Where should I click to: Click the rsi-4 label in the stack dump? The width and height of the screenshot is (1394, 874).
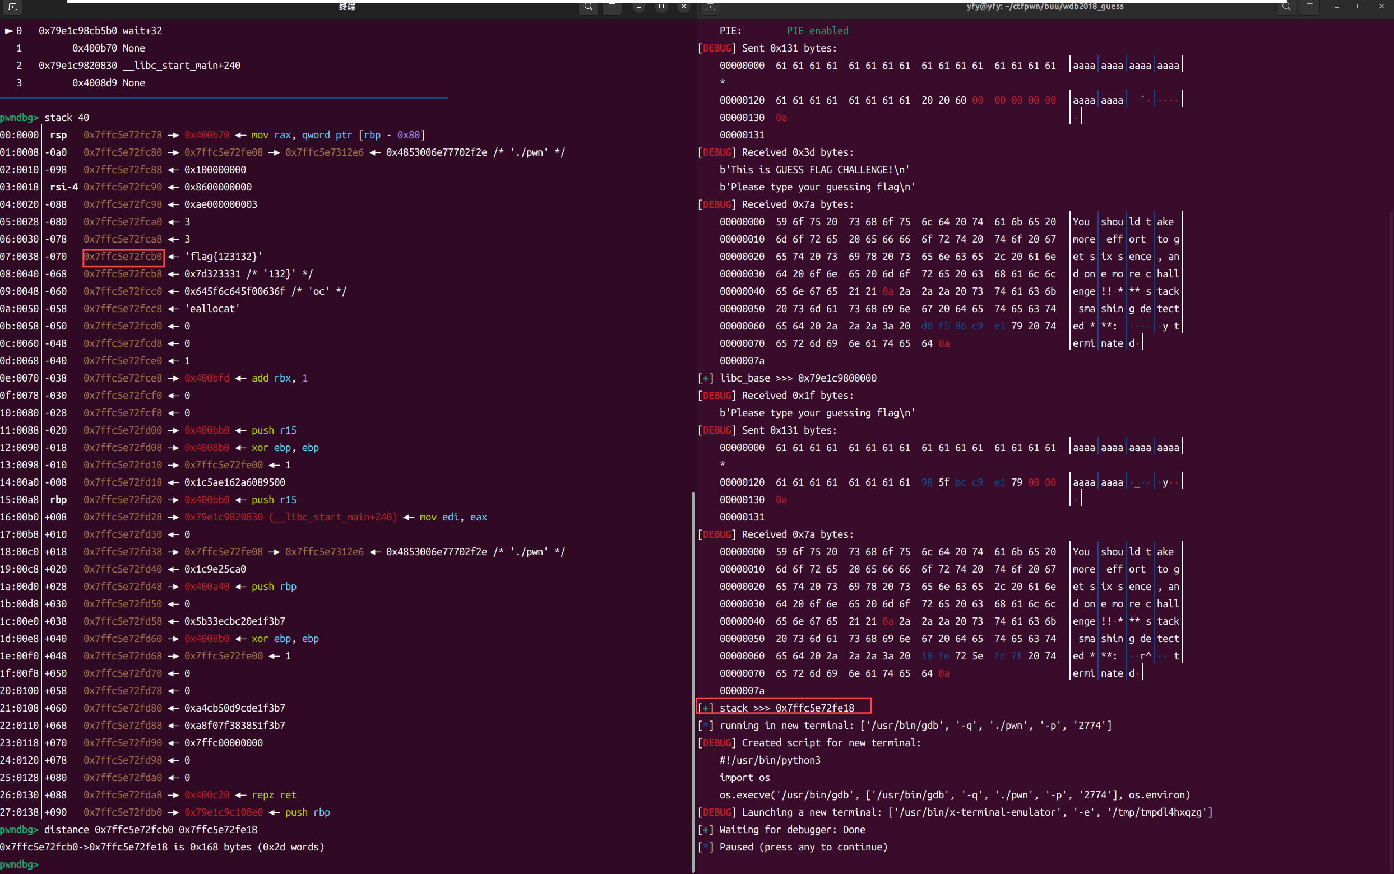tap(64, 187)
